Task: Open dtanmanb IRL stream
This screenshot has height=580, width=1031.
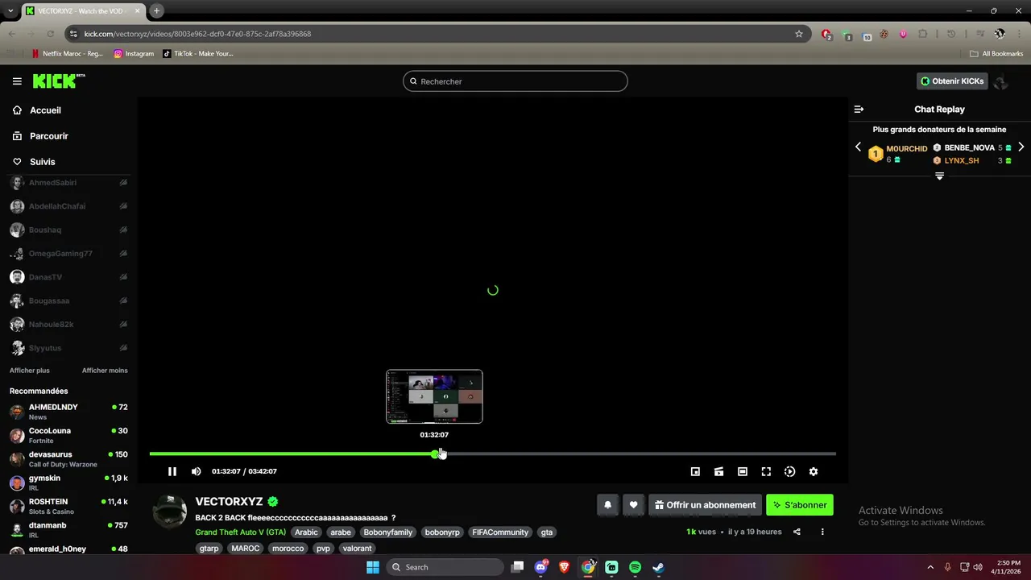Action: coord(68,530)
